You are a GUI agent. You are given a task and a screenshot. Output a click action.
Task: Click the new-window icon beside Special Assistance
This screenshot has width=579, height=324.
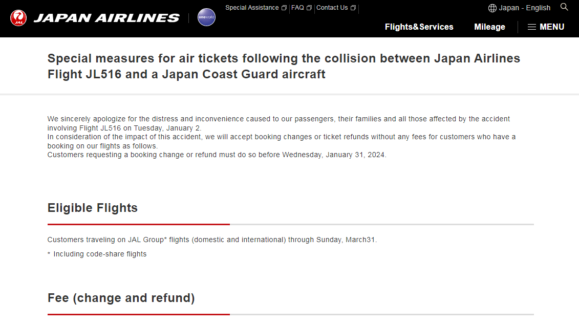pyautogui.click(x=284, y=8)
